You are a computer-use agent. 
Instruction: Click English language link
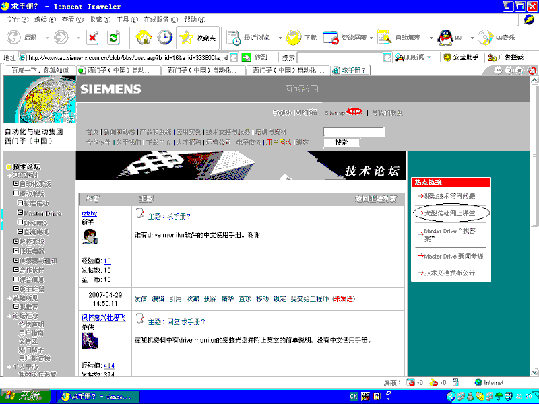[282, 112]
